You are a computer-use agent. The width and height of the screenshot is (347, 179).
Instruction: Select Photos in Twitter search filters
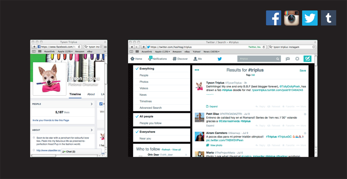coord(144,82)
